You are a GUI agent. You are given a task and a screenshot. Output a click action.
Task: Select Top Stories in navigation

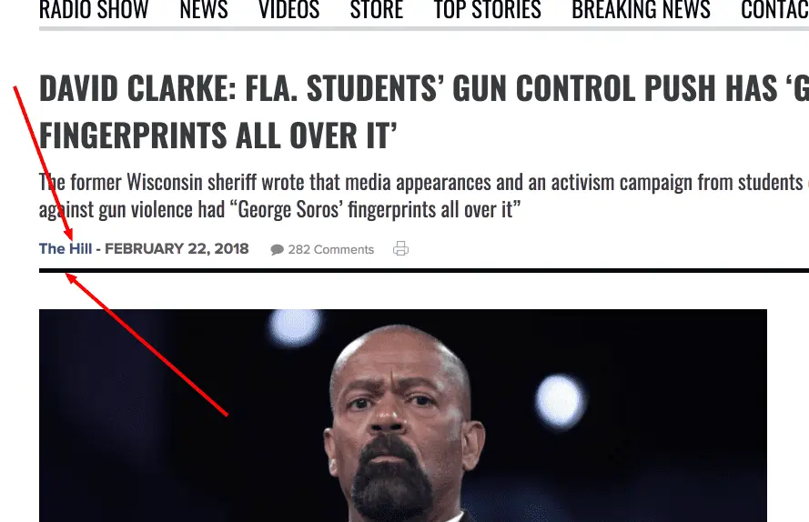488,10
